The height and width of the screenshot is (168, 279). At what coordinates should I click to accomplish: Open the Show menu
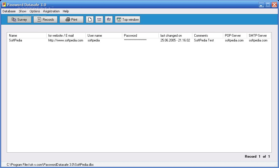pos(23,11)
